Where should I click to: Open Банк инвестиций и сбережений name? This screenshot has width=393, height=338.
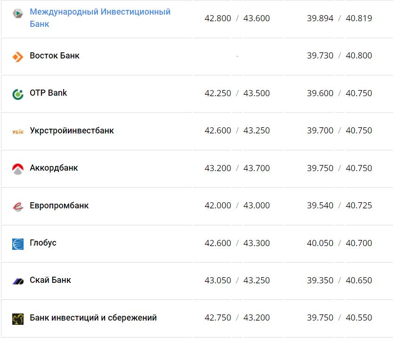(x=93, y=318)
